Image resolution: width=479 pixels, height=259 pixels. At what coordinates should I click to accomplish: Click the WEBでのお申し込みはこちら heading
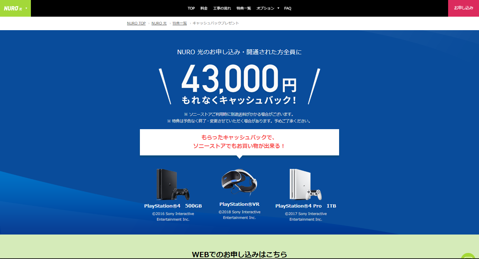pos(239,254)
